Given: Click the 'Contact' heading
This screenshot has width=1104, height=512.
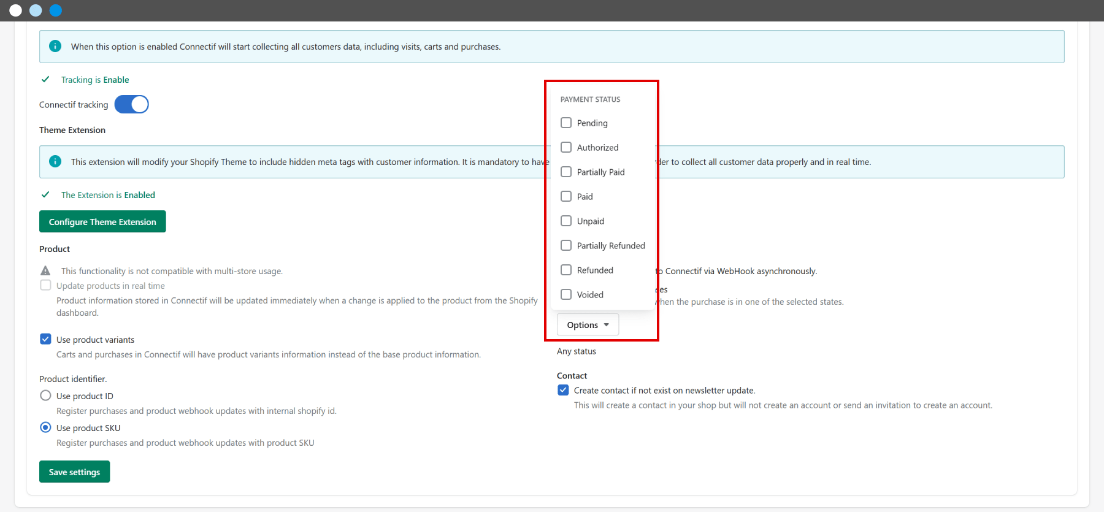Looking at the screenshot, I should [x=572, y=376].
